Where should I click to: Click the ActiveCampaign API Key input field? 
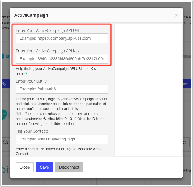pos(62,59)
